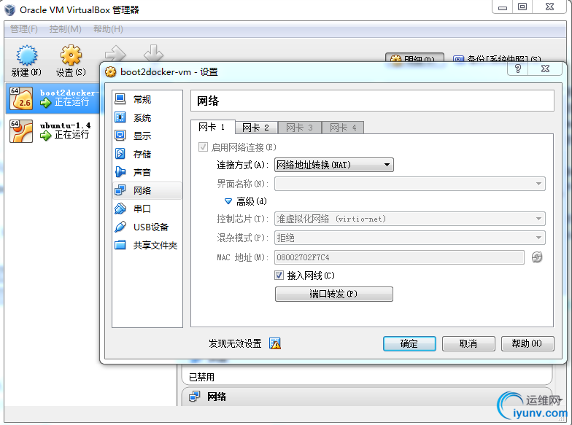Select Display (显示) settings category icon
The height and width of the screenshot is (425, 572).
pyautogui.click(x=120, y=136)
